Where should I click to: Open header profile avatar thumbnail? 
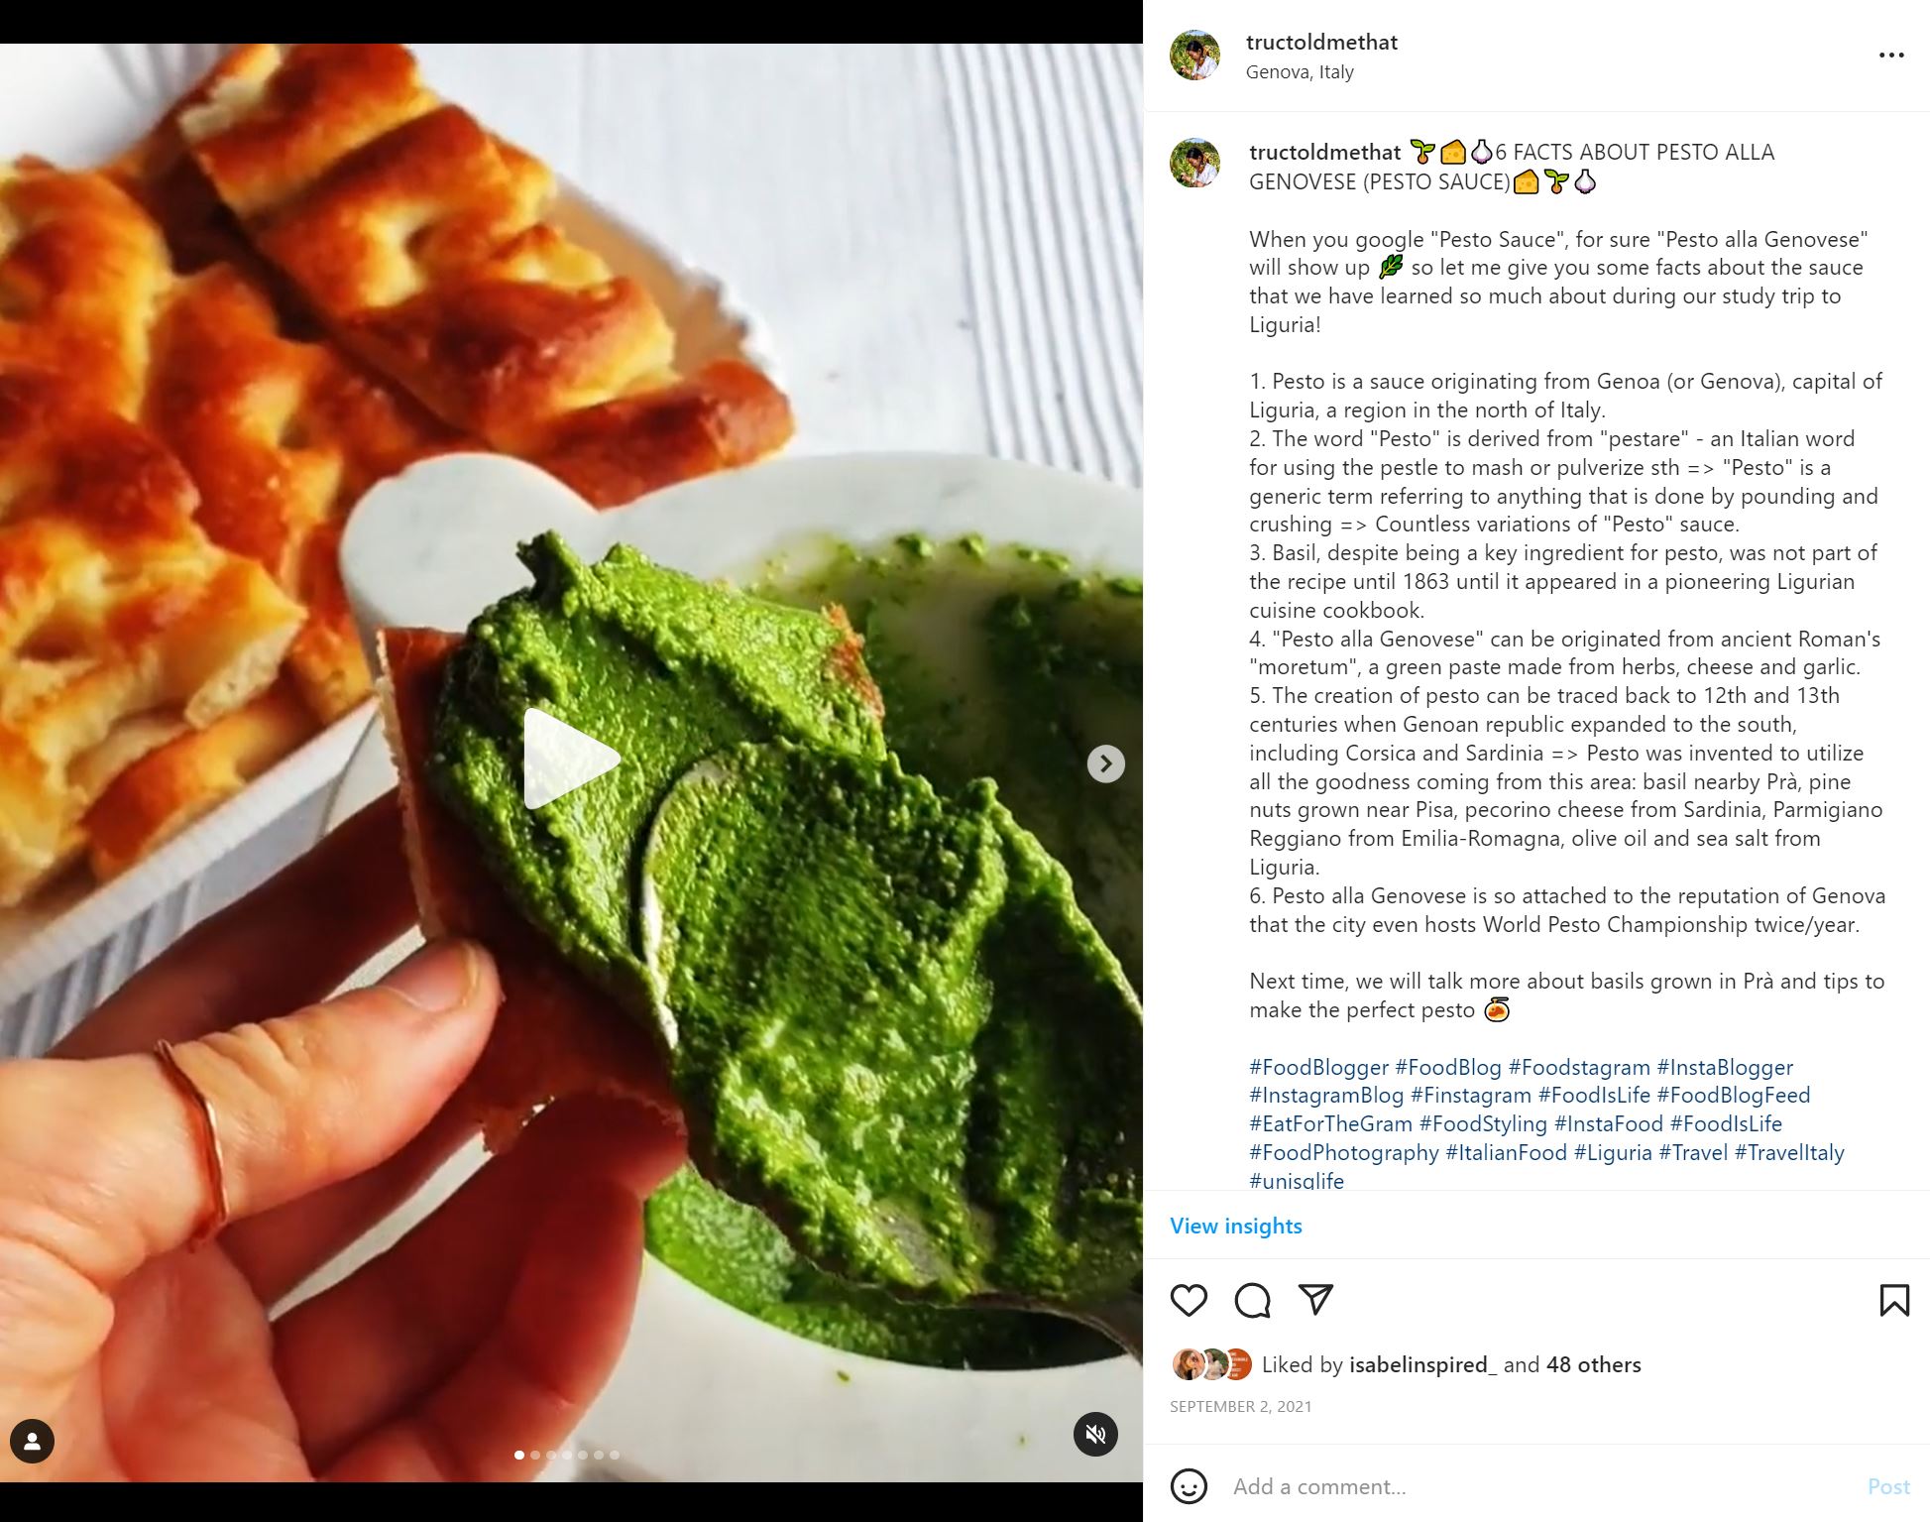tap(1194, 55)
